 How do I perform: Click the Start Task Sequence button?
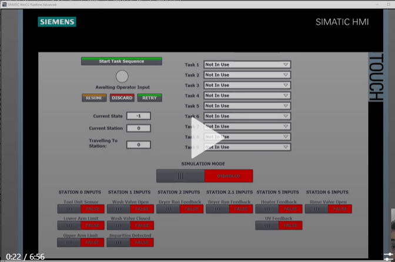[121, 61]
